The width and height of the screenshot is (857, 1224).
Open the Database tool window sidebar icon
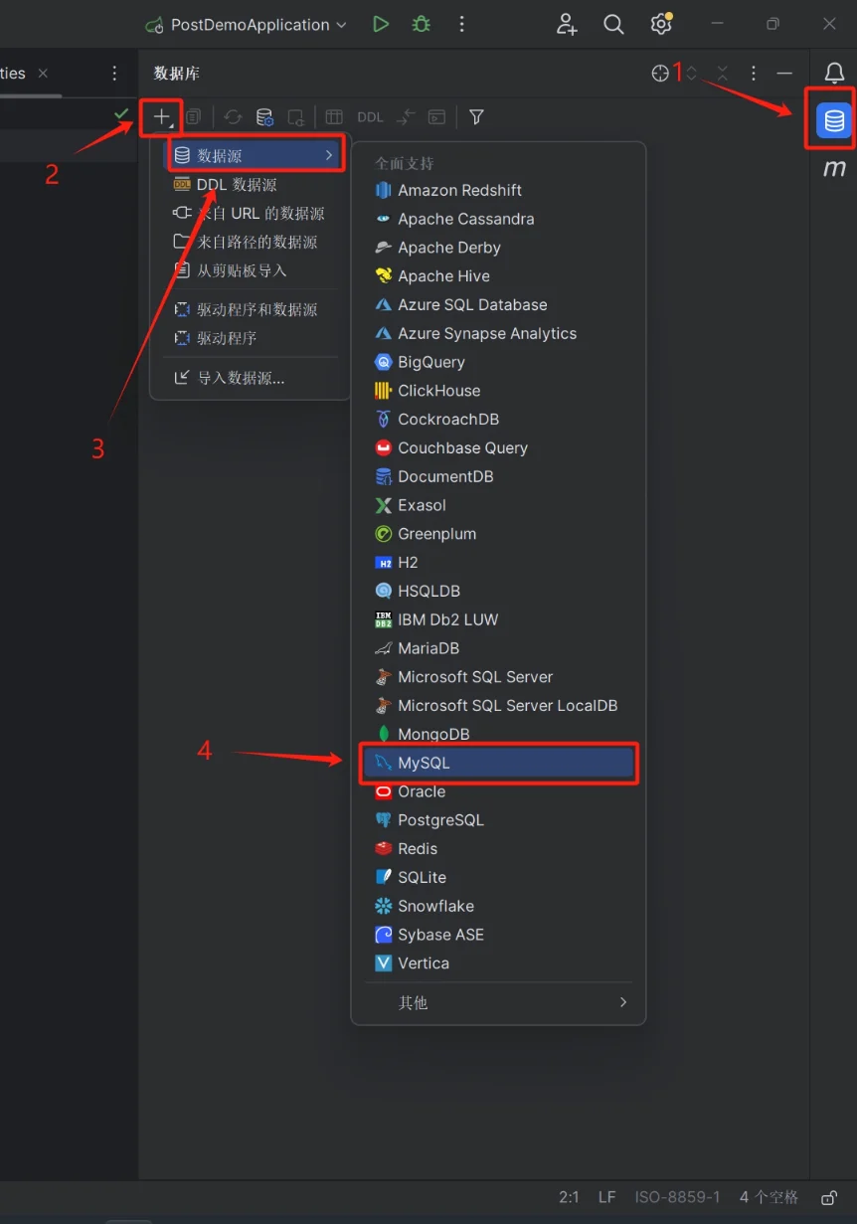point(833,121)
